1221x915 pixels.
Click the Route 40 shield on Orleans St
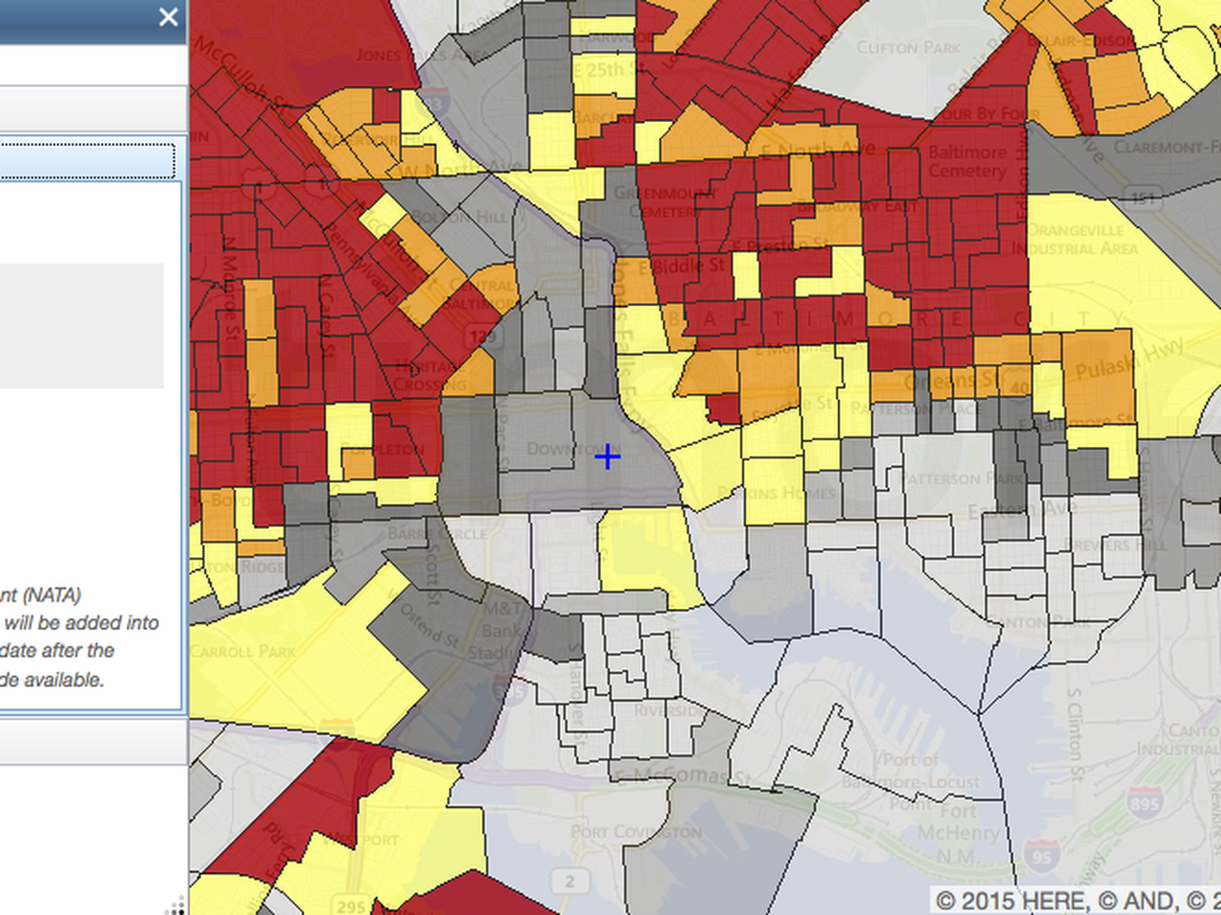pyautogui.click(x=1020, y=387)
